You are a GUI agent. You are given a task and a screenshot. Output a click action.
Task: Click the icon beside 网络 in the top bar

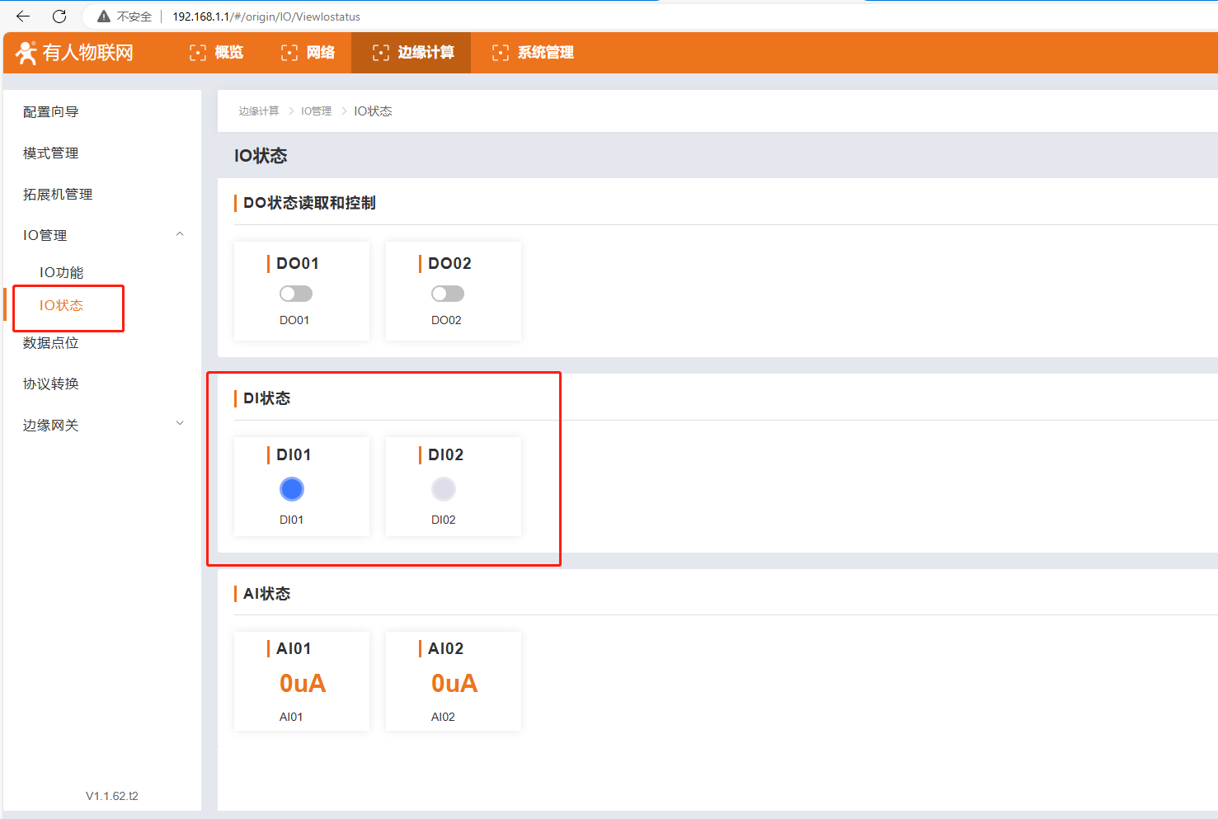pos(289,53)
